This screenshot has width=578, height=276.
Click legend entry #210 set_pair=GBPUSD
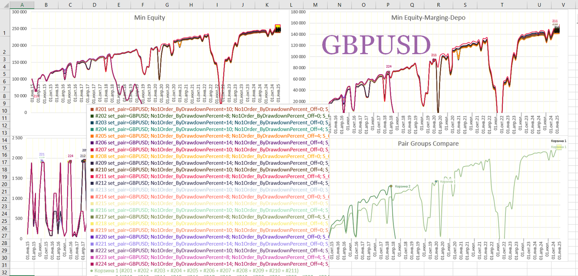pyautogui.click(x=211, y=170)
